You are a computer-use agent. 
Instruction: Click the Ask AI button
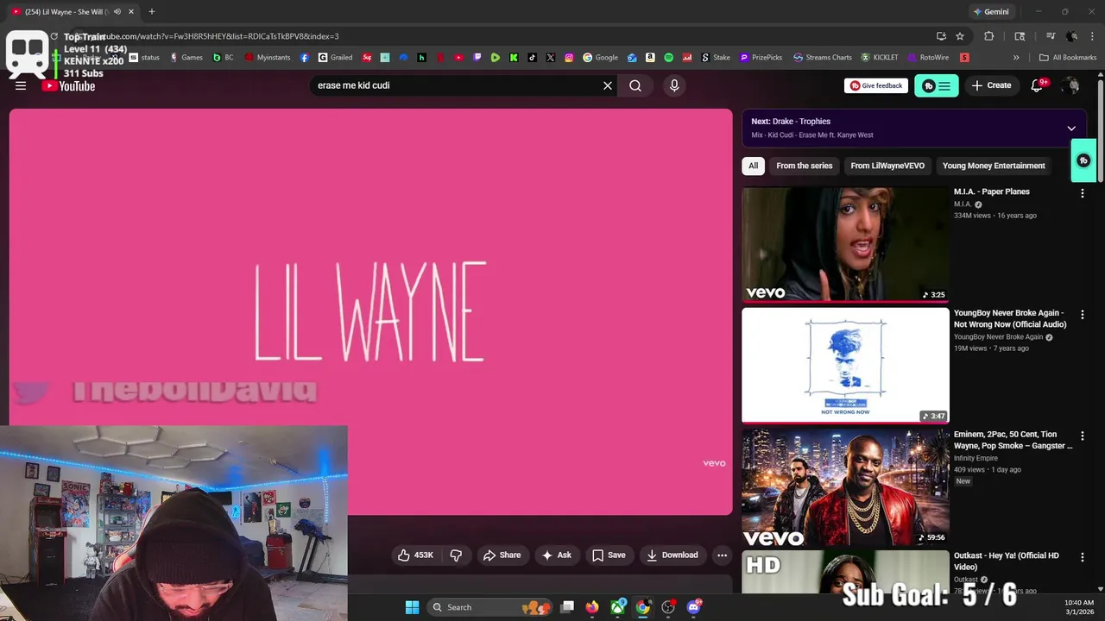(556, 555)
